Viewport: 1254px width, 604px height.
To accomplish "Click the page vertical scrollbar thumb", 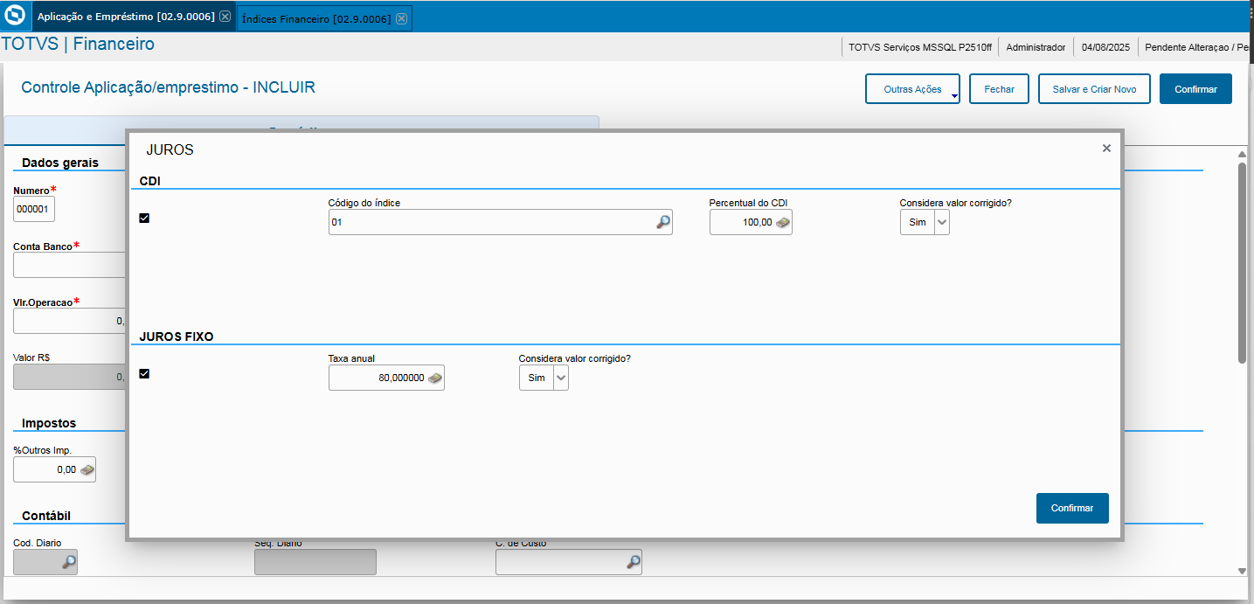I will pos(1242,262).
